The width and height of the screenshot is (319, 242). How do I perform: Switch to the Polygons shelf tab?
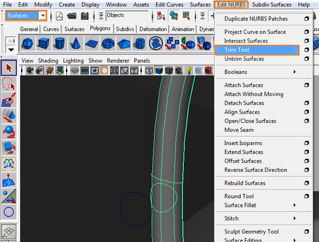(x=100, y=28)
